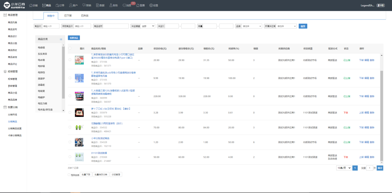Open the 客户 (Customers) section icon
Screen dimensions: 392x193
pyautogui.click(x=71, y=5)
